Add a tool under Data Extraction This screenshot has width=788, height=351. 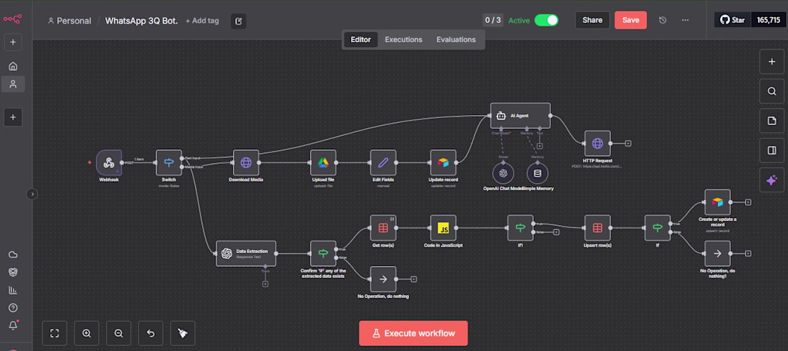[x=265, y=284]
